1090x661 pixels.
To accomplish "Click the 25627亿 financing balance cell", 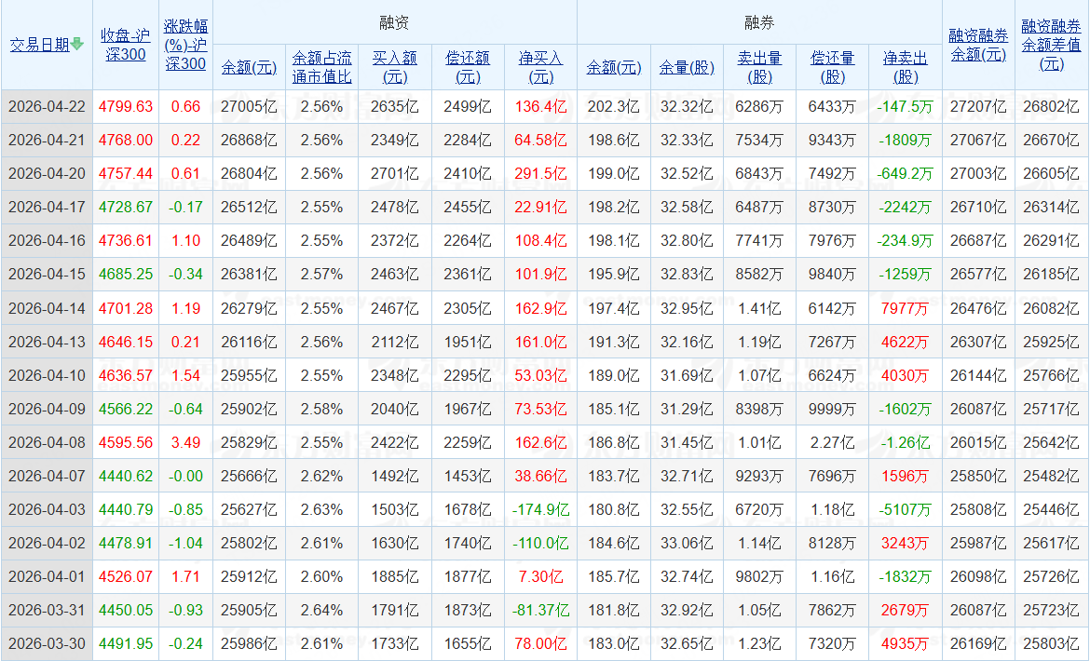I will pos(249,509).
